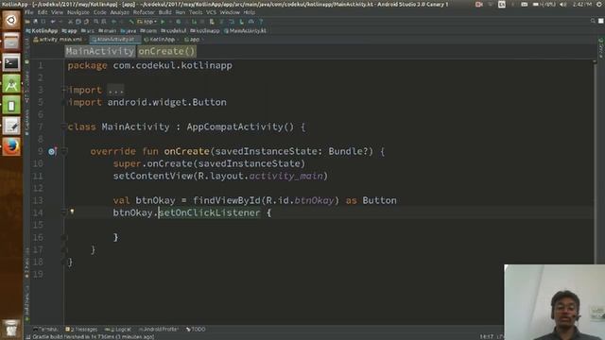Open Ubuntu Dash search launcher icon
This screenshot has width=605, height=340.
click(x=11, y=20)
